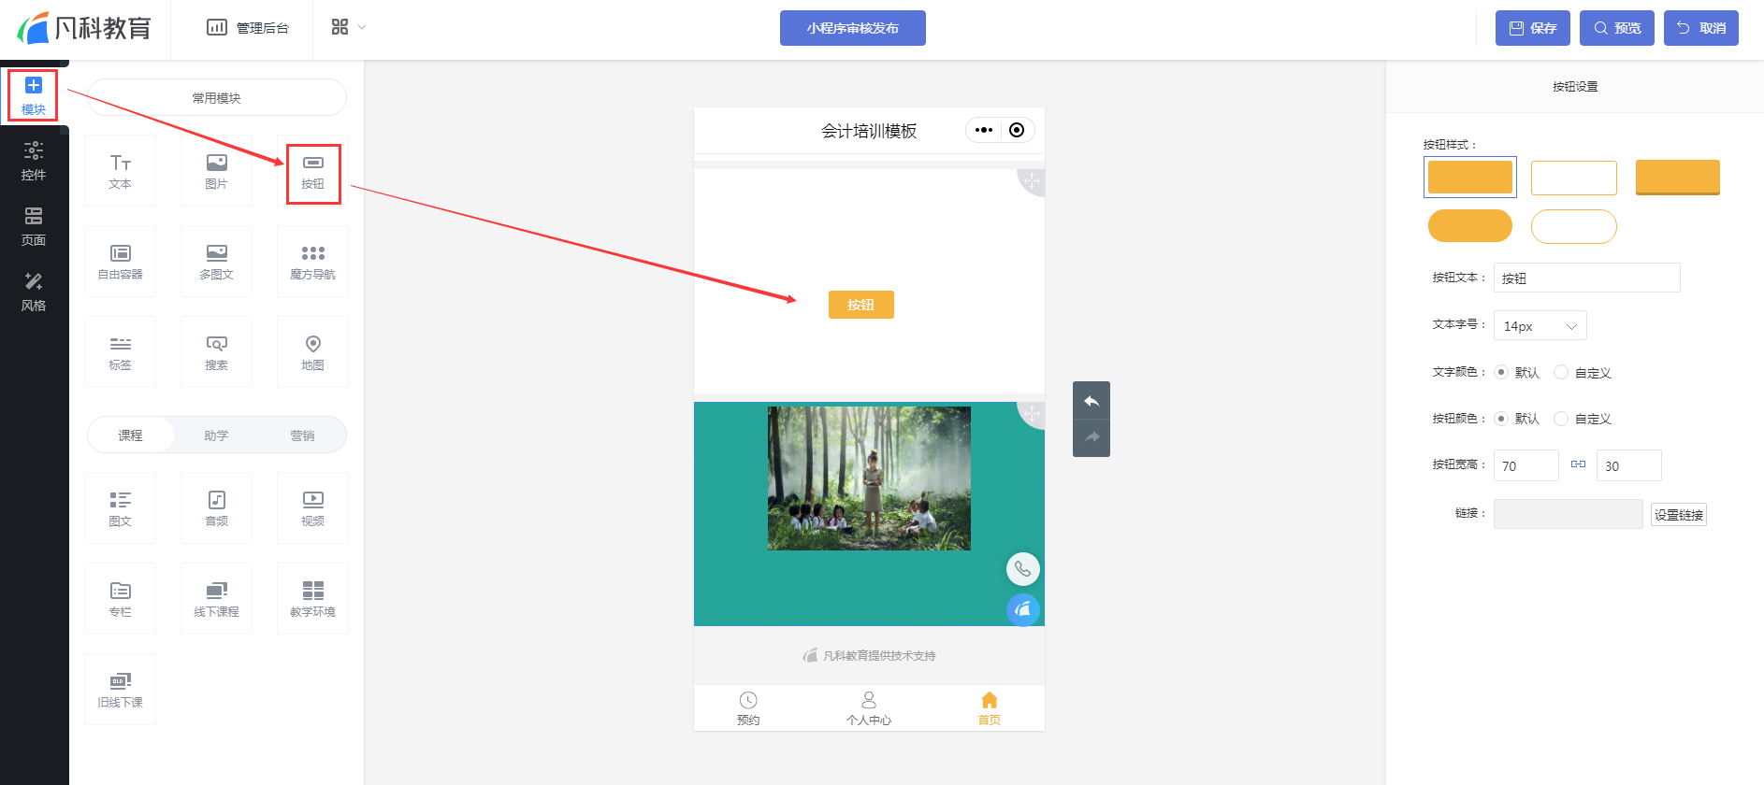Open the 个人中心 bottom tab in the preview
Screen dimensions: 1764x785
pyautogui.click(x=869, y=708)
